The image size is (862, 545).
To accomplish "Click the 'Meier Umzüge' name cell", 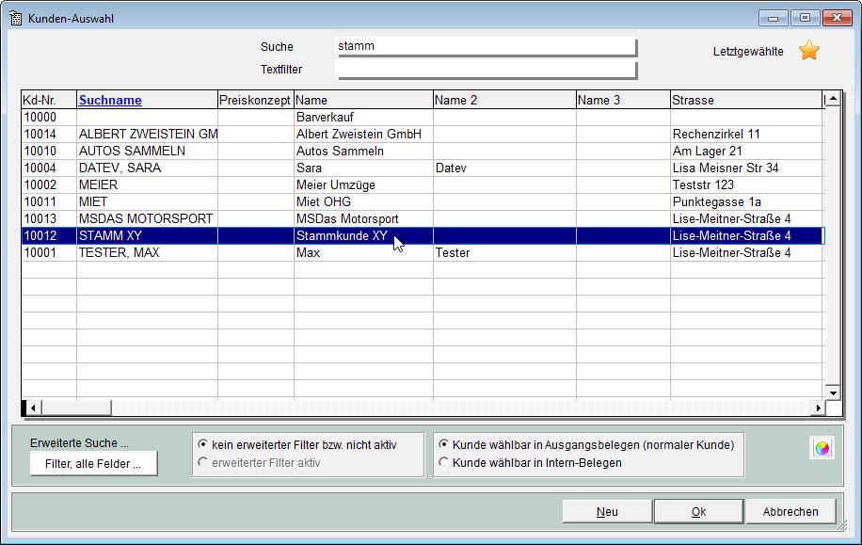I will (363, 185).
